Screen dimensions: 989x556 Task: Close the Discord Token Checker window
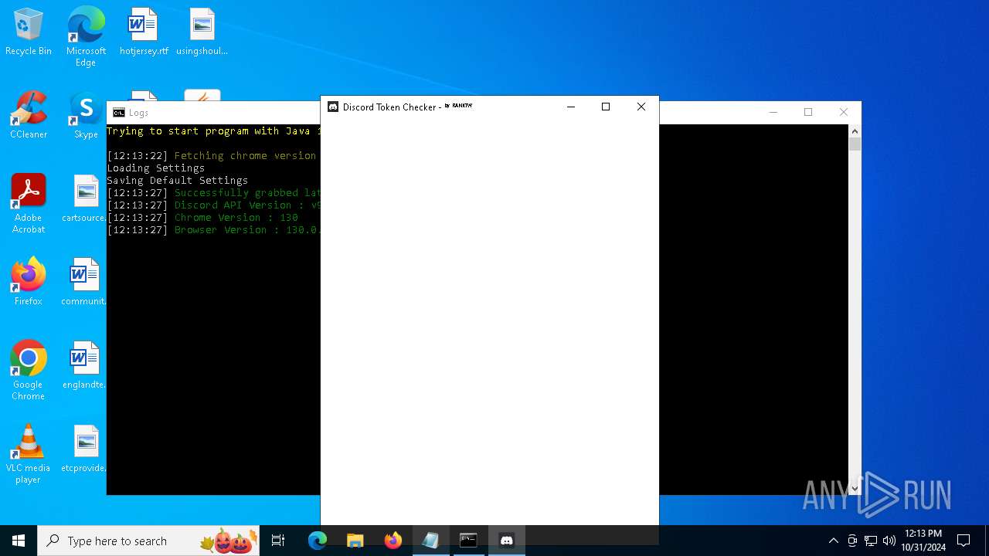click(x=641, y=107)
